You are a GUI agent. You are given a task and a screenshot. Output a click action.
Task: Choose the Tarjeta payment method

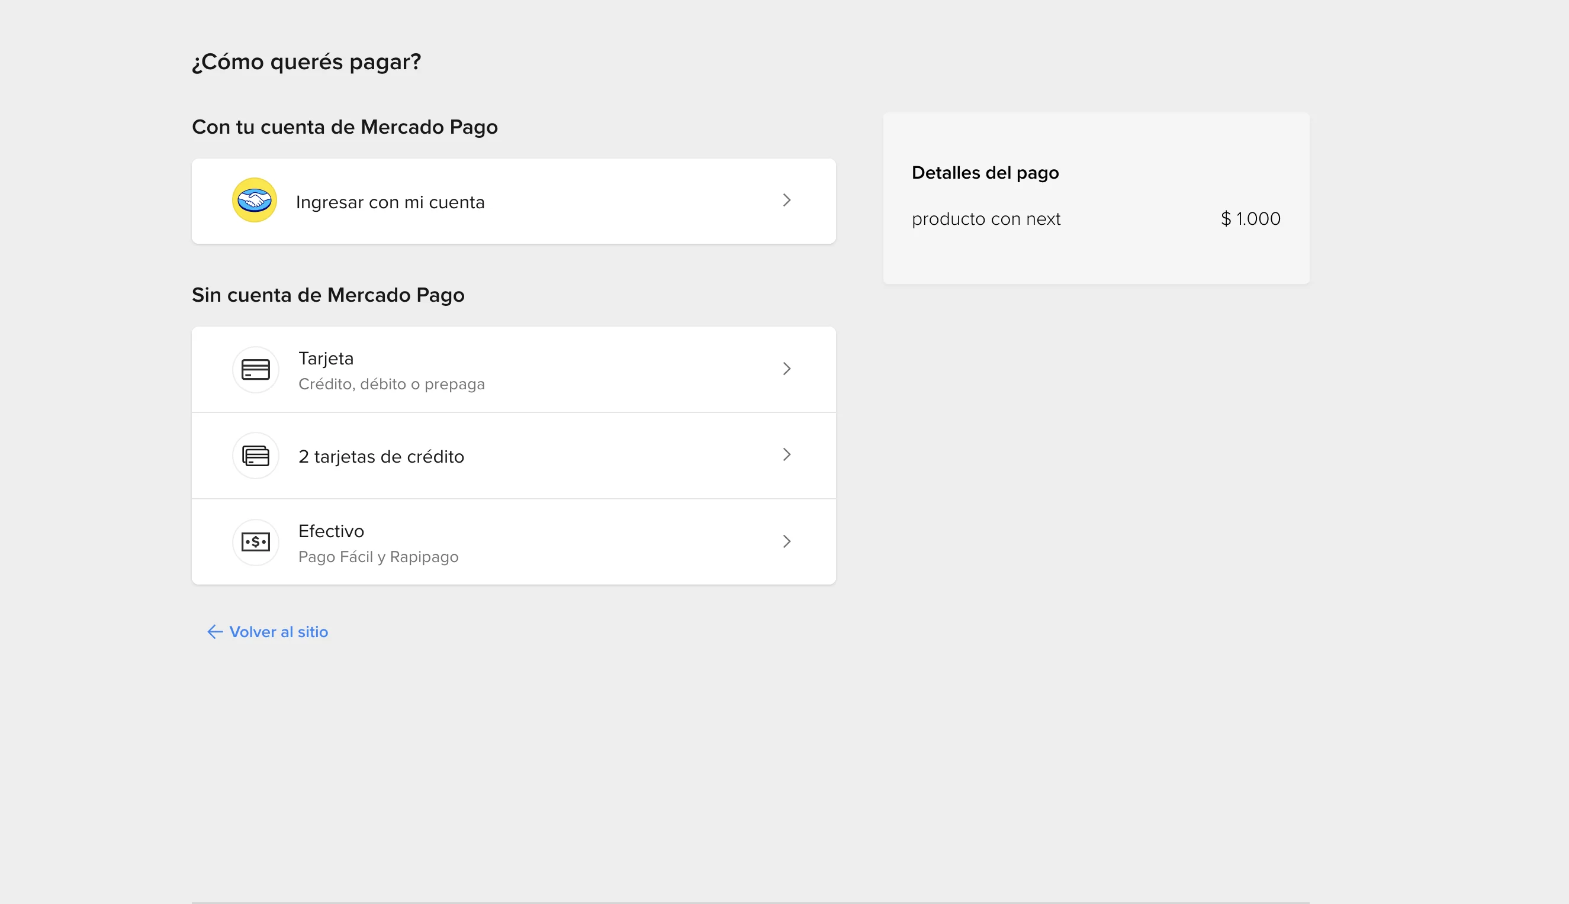tap(514, 369)
